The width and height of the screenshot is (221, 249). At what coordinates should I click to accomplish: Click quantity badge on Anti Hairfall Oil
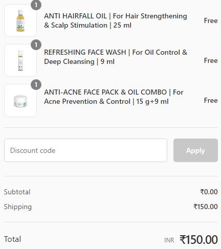coord(36,5)
